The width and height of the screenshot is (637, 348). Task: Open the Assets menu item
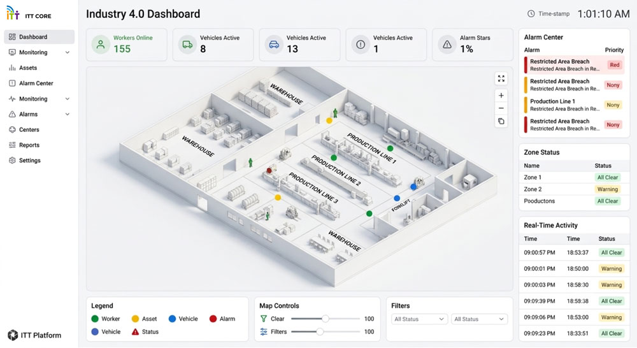(39, 68)
